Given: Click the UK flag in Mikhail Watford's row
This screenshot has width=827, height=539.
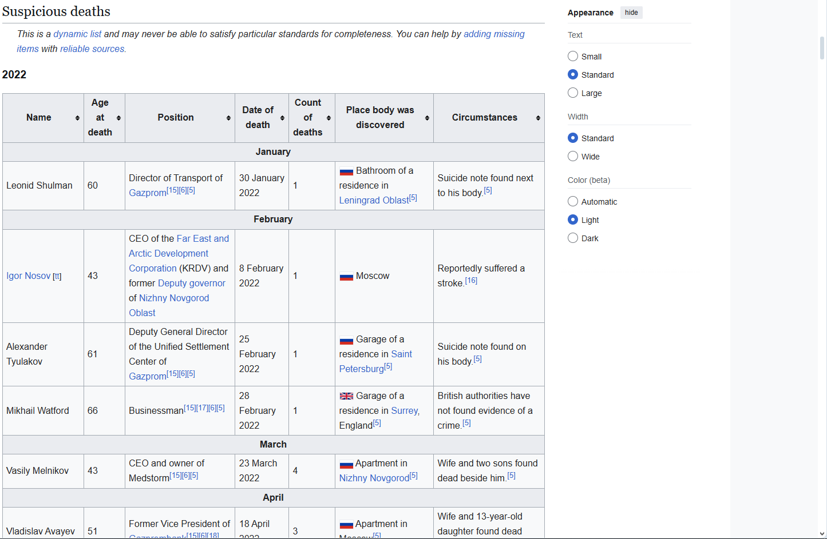Looking at the screenshot, I should click(346, 396).
